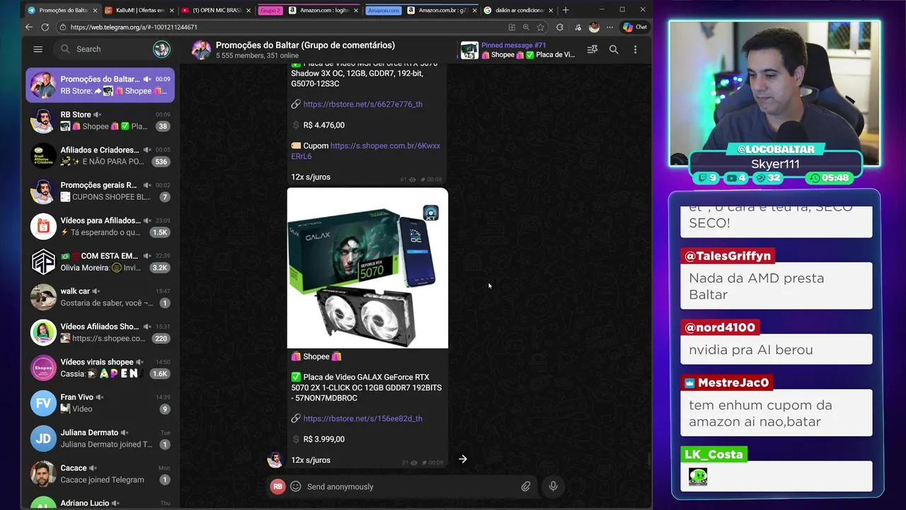The image size is (906, 510).
Task: Click price text R$ 4.476,00
Action: pyautogui.click(x=323, y=125)
